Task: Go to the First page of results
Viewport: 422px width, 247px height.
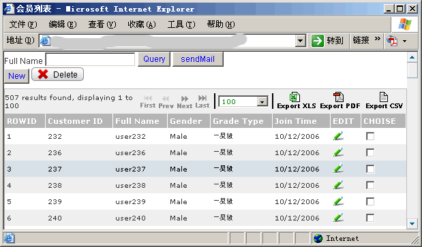Action: click(x=148, y=101)
